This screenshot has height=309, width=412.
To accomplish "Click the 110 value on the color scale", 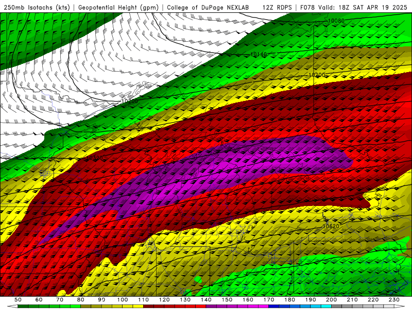I will (143, 300).
